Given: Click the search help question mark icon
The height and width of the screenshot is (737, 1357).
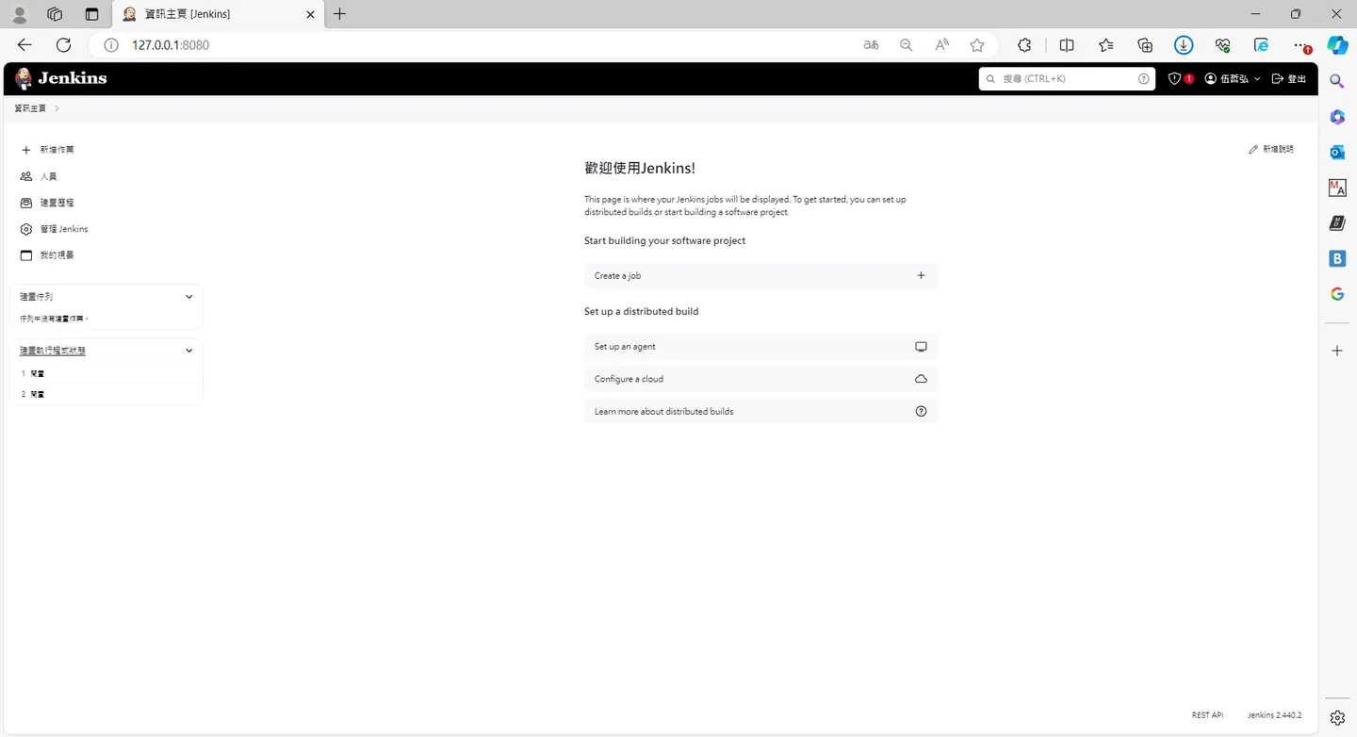Looking at the screenshot, I should coord(1143,79).
